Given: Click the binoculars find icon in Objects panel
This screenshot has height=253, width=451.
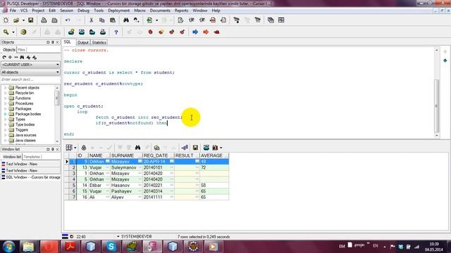Looking at the screenshot, I should point(22,58).
